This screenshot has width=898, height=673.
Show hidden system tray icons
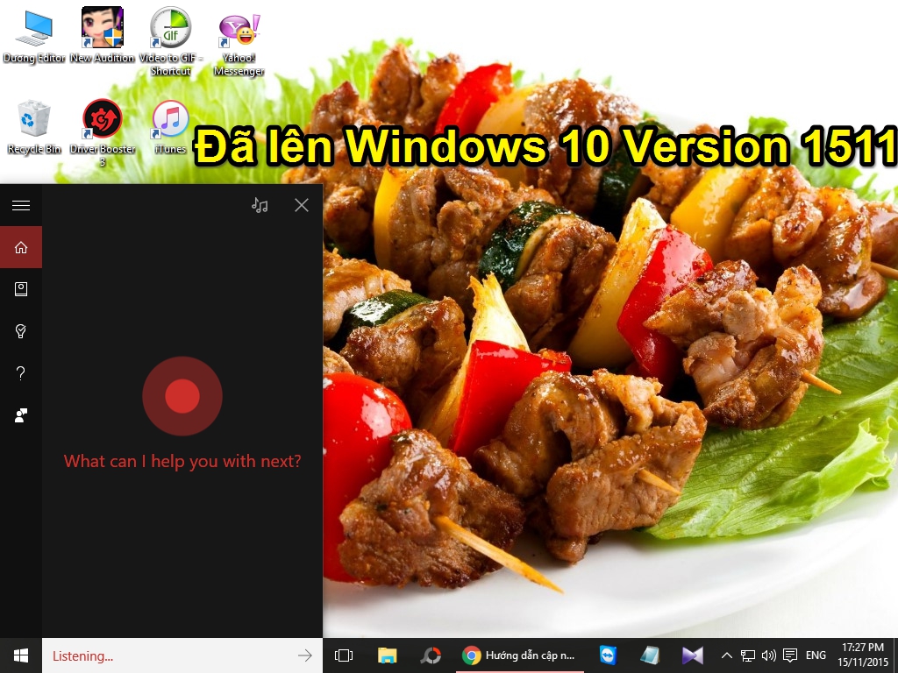click(726, 655)
